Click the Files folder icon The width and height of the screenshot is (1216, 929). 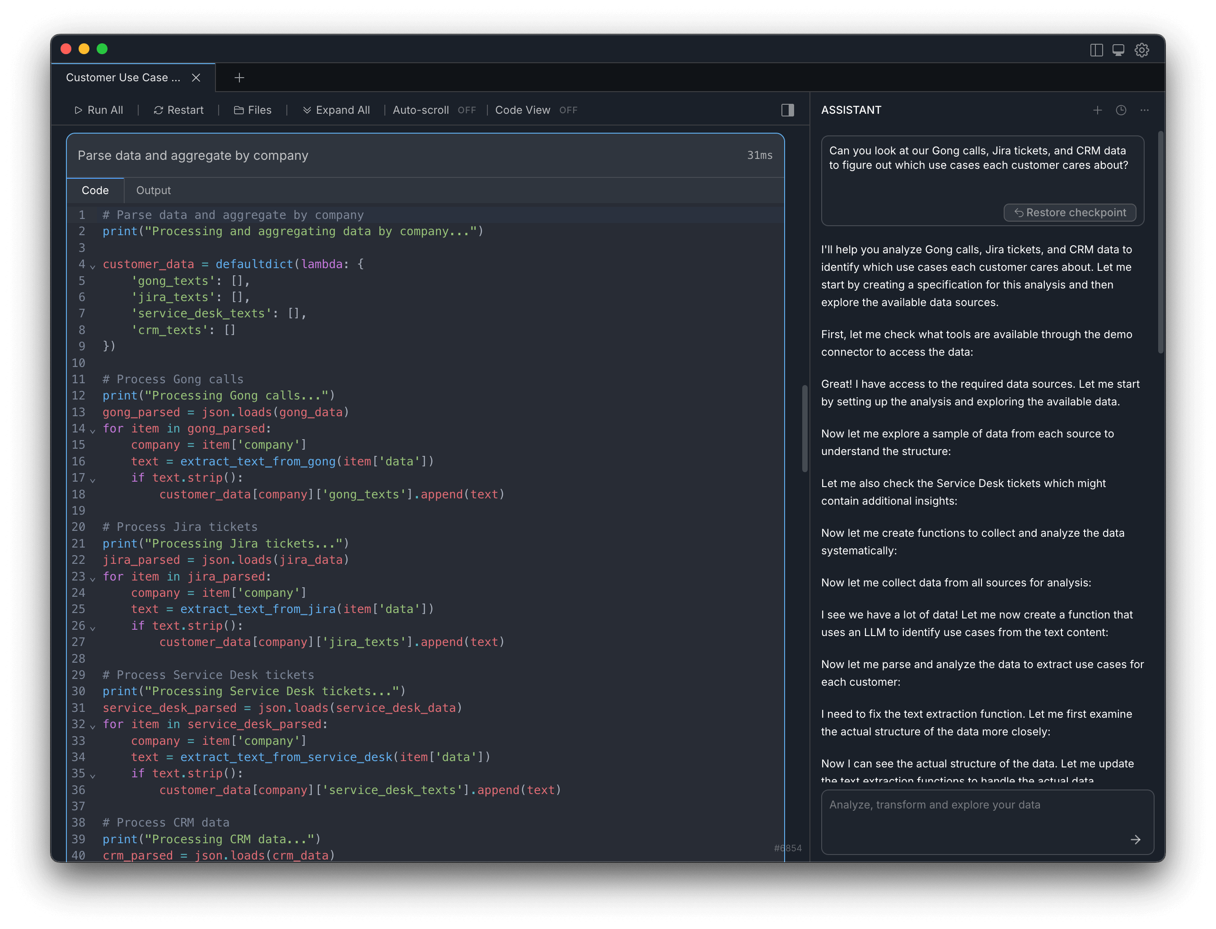tap(239, 110)
